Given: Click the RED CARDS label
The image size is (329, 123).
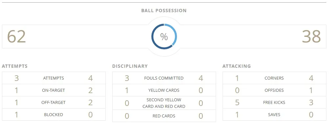Looking at the screenshot, I should click(164, 116).
